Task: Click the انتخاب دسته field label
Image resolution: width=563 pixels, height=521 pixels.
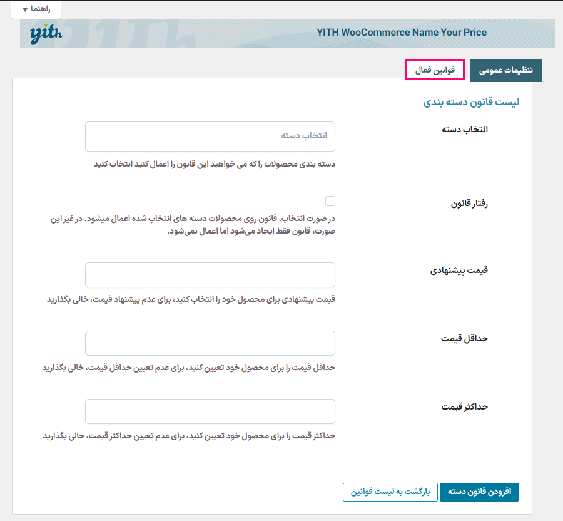Action: [465, 130]
